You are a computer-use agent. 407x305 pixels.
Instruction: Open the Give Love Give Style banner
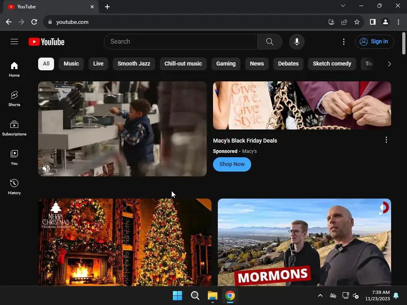pos(302,105)
